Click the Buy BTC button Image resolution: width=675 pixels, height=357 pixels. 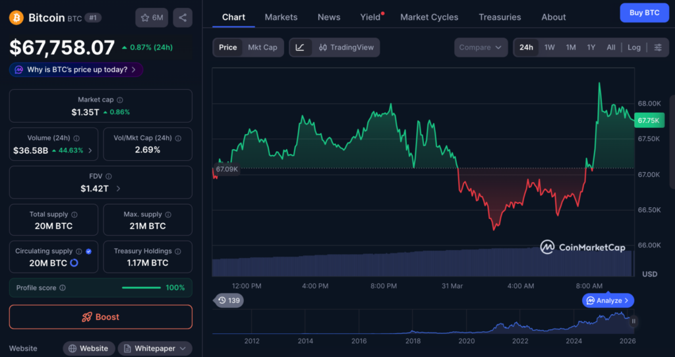pos(644,13)
